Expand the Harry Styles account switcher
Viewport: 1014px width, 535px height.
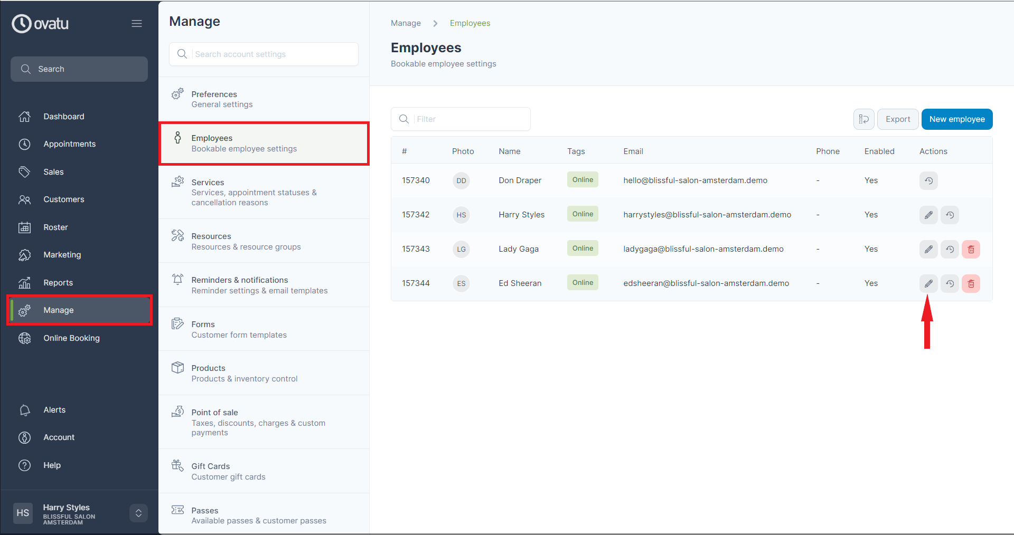(138, 513)
